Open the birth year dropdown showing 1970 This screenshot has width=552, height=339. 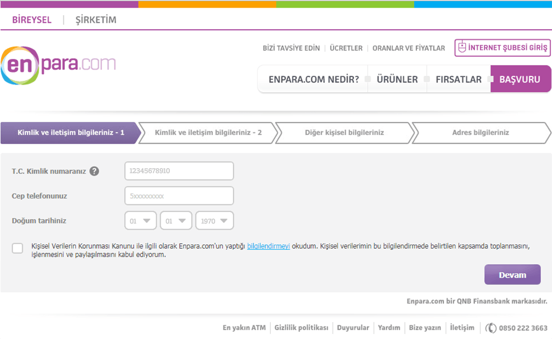pyautogui.click(x=214, y=221)
